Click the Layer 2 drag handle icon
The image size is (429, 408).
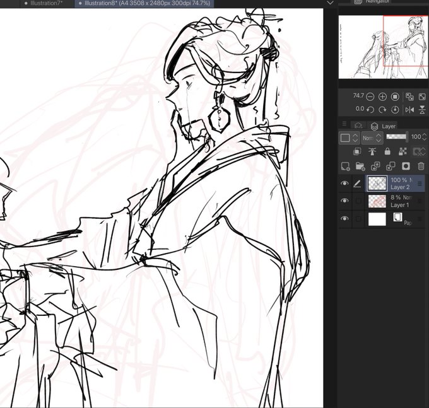(420, 184)
